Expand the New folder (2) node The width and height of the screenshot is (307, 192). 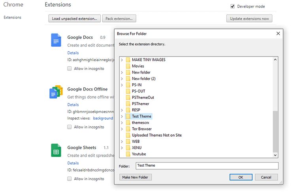point(122,79)
